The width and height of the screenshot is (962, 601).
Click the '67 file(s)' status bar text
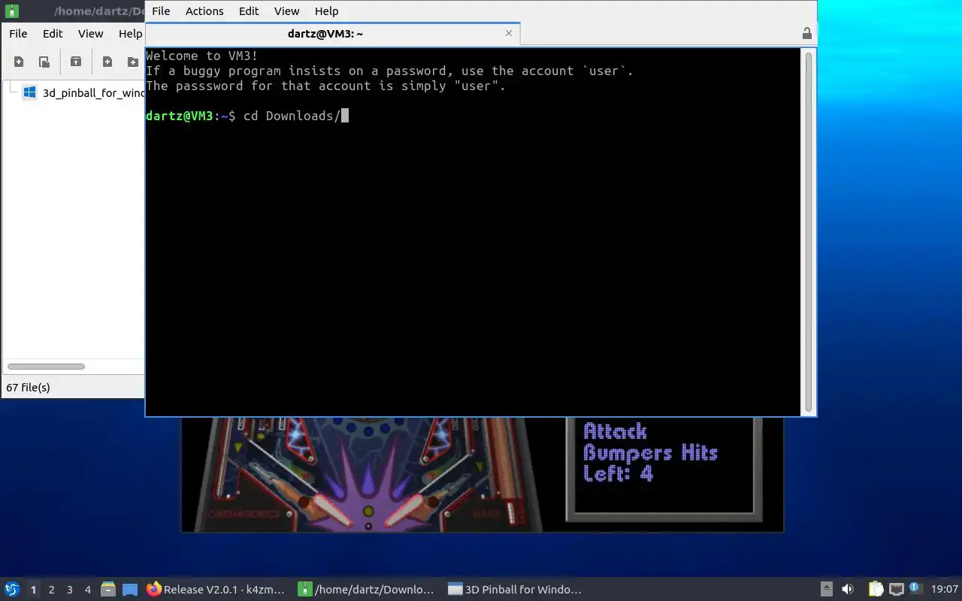[28, 388]
